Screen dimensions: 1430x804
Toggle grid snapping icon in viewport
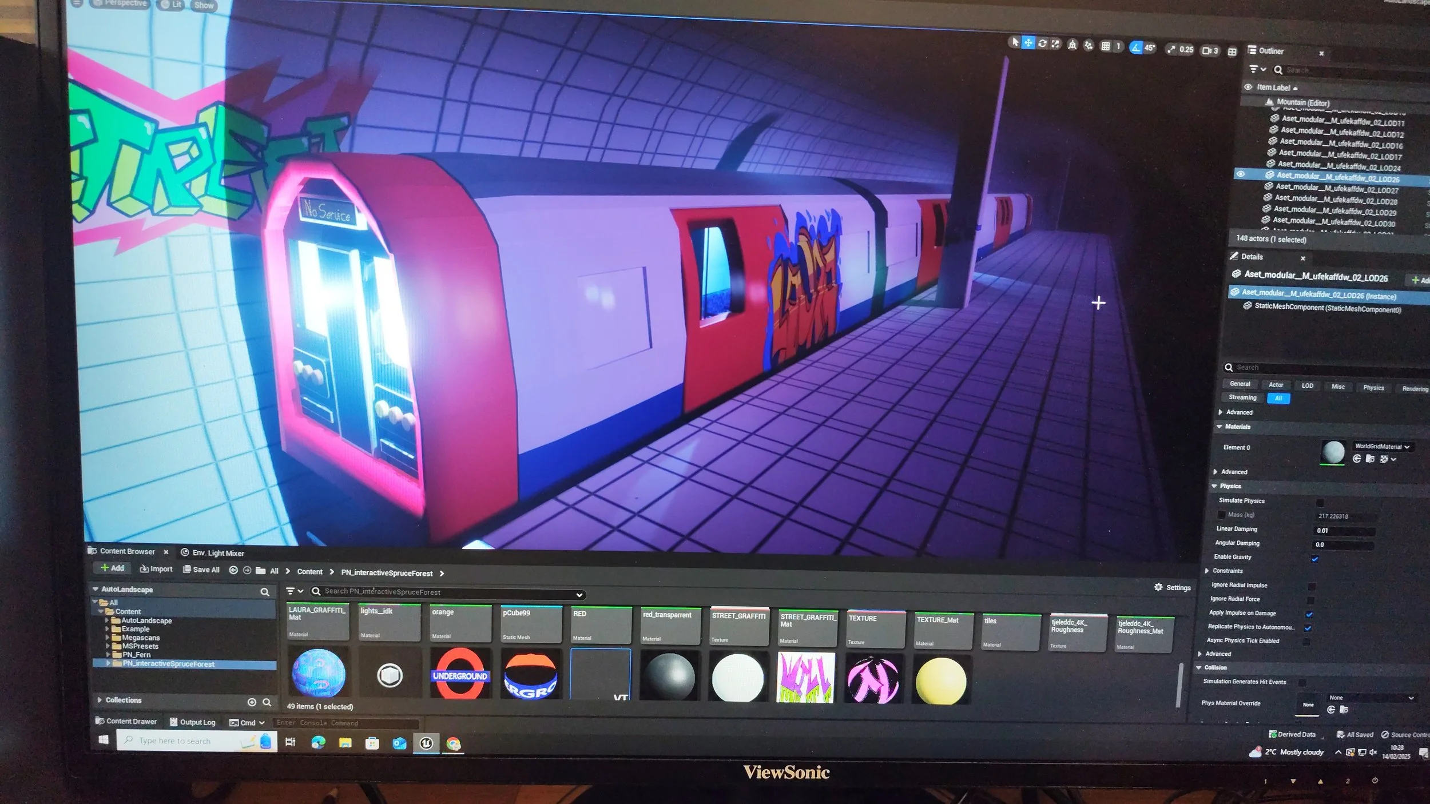point(1106,46)
